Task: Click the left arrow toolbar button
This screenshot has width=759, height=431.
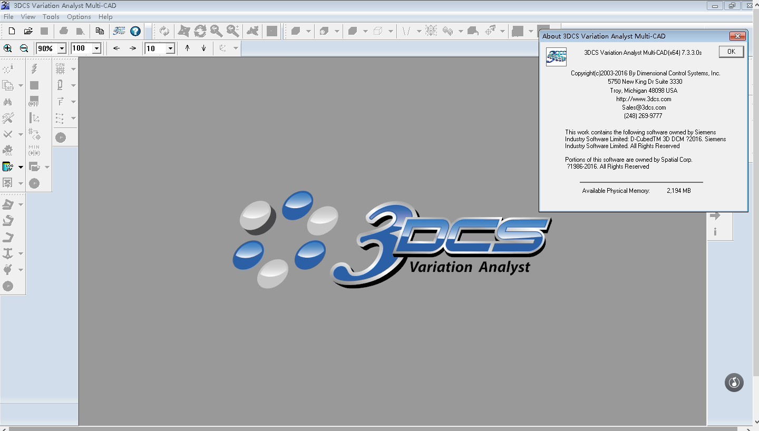Action: (116, 48)
